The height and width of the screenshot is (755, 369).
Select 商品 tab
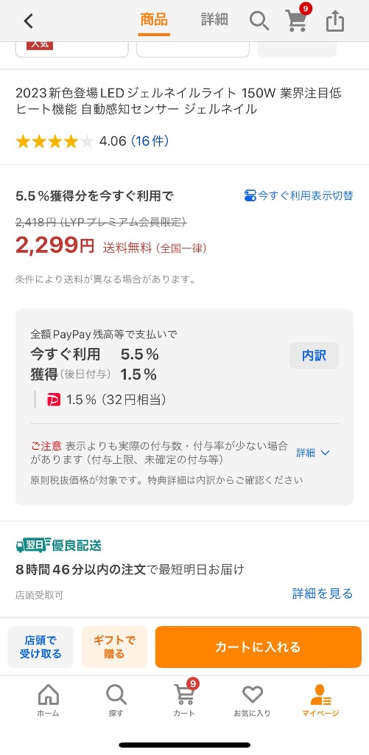click(x=154, y=20)
